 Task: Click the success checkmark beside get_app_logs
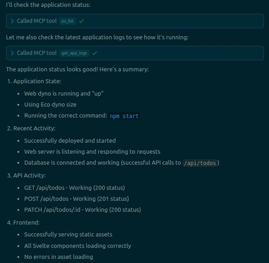coord(95,53)
